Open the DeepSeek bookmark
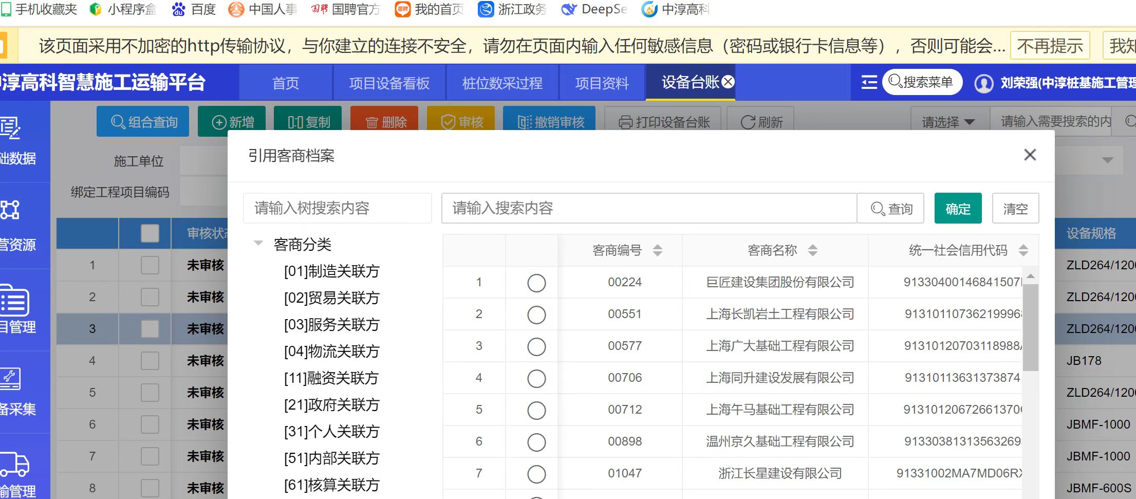 tap(594, 9)
